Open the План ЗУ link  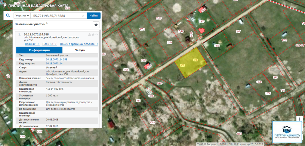pyautogui.click(x=32, y=44)
